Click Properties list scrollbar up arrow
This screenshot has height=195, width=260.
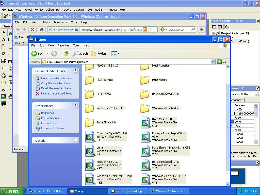256,105
